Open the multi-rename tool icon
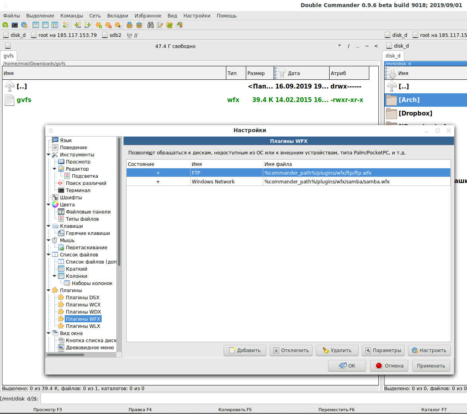The image size is (467, 414). click(160, 25)
